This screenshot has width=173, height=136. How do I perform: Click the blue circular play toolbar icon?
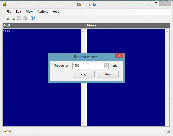pos(33,18)
